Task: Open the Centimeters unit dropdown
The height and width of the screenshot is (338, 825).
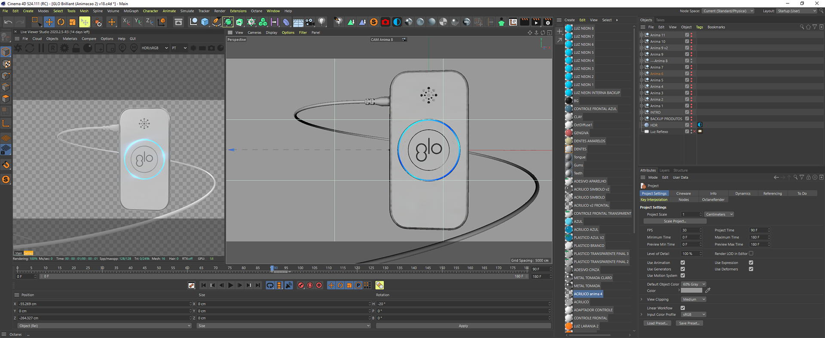Action: coord(719,214)
